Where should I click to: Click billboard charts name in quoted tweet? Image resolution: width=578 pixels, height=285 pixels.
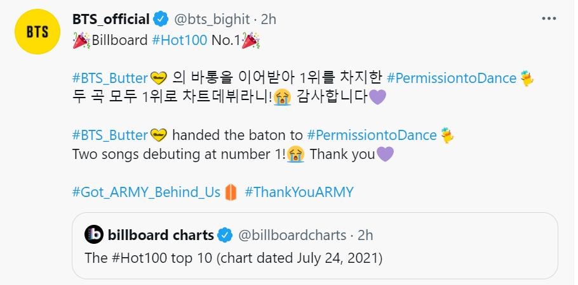click(x=161, y=235)
